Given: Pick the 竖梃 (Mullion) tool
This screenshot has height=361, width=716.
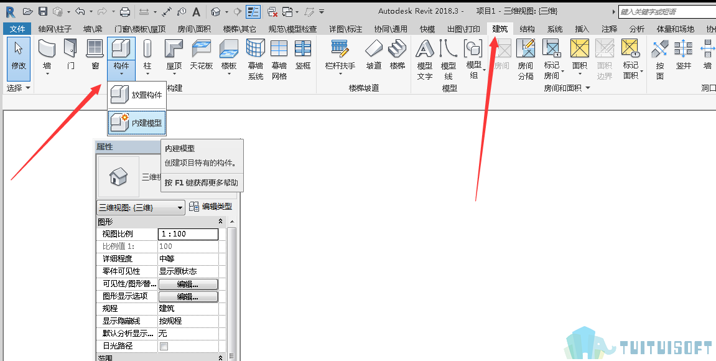Looking at the screenshot, I should 303,55.
